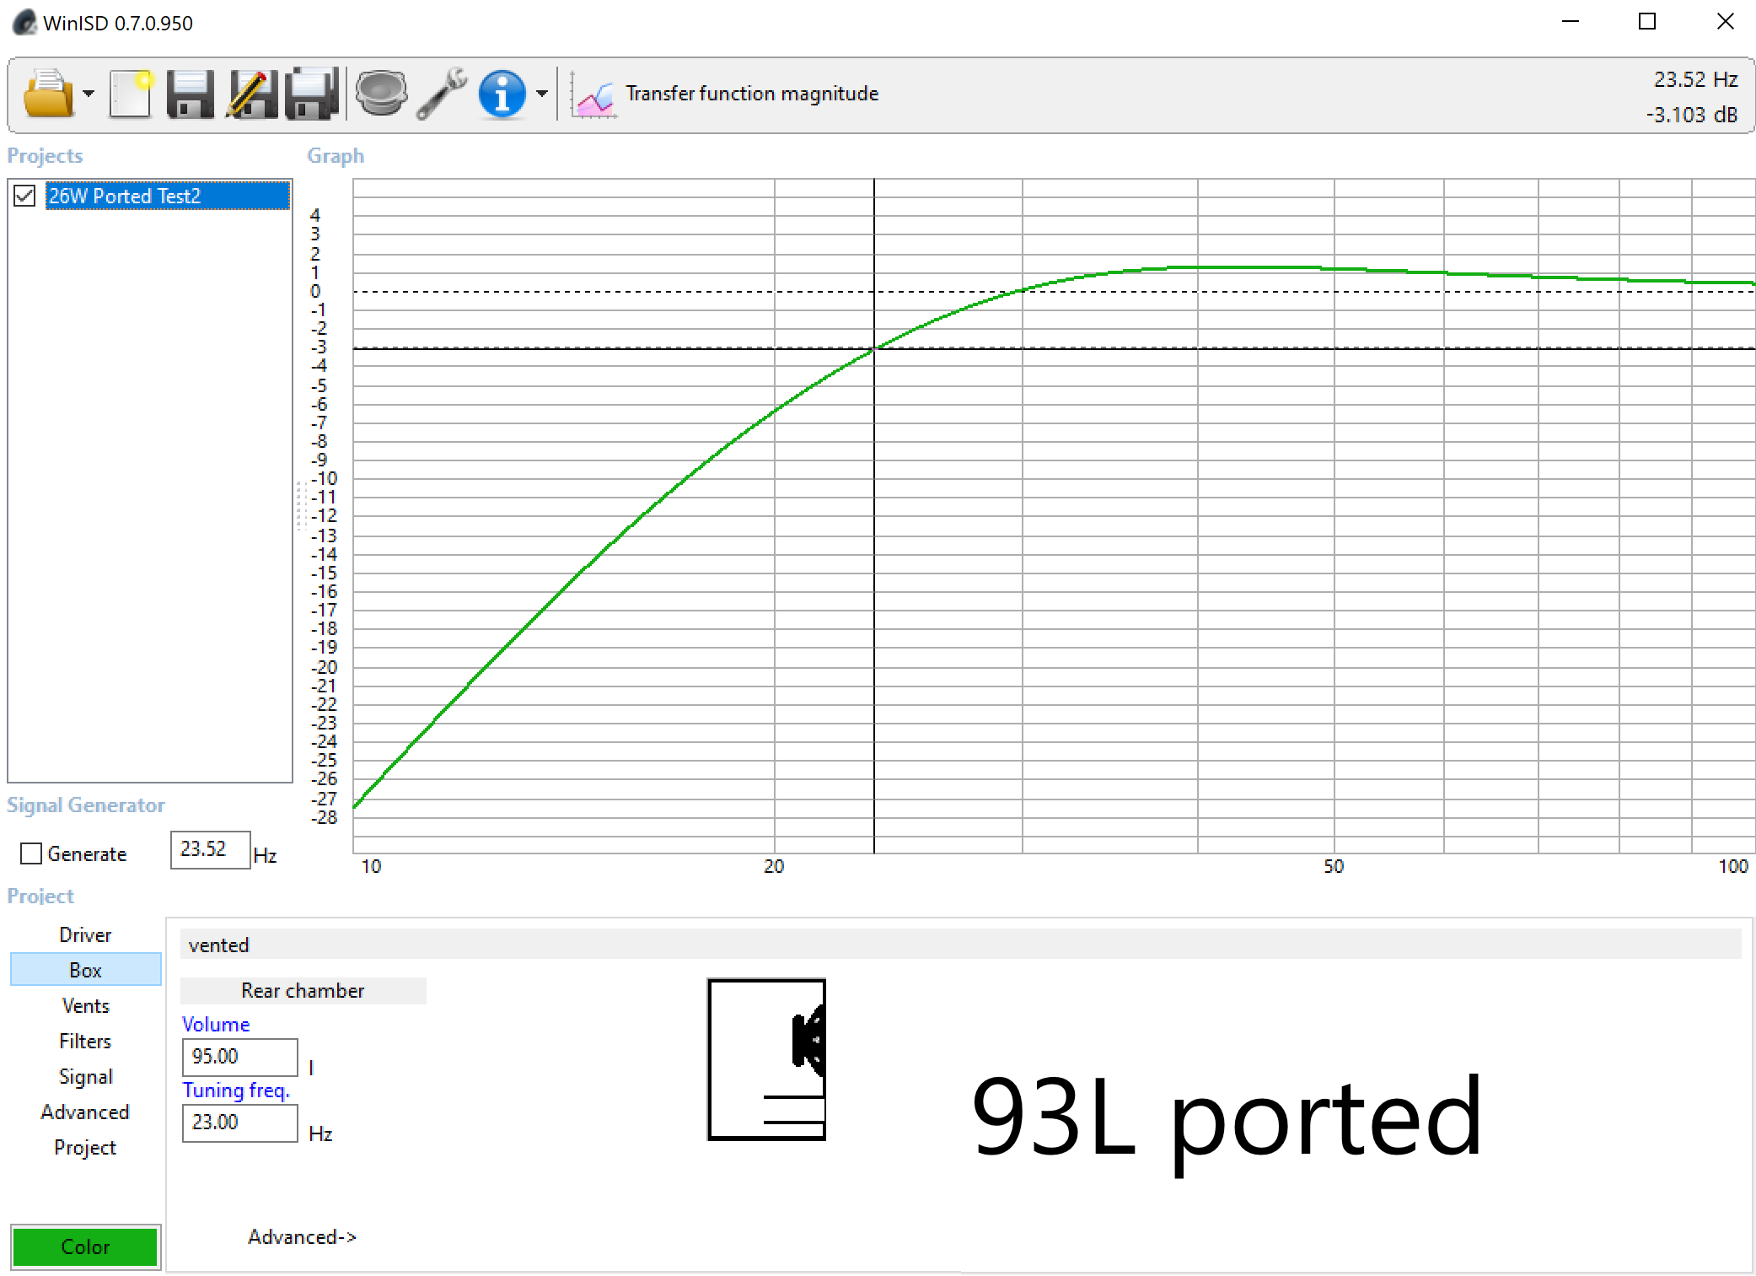The width and height of the screenshot is (1756, 1276).
Task: Switch to the Box tab
Action: 85,970
